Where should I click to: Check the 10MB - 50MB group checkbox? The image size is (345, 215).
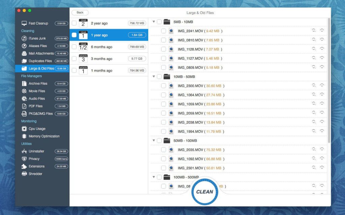pos(159,76)
